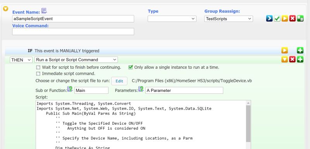Click the Parameters field with A Parameter
310x149 pixels.
184,90
